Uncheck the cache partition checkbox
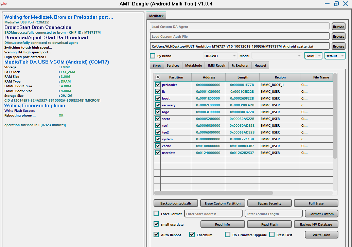This screenshot has height=247, width=352. [x=158, y=146]
